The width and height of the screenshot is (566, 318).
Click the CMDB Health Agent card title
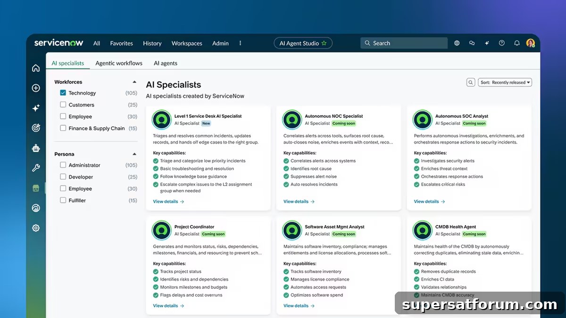click(456, 227)
